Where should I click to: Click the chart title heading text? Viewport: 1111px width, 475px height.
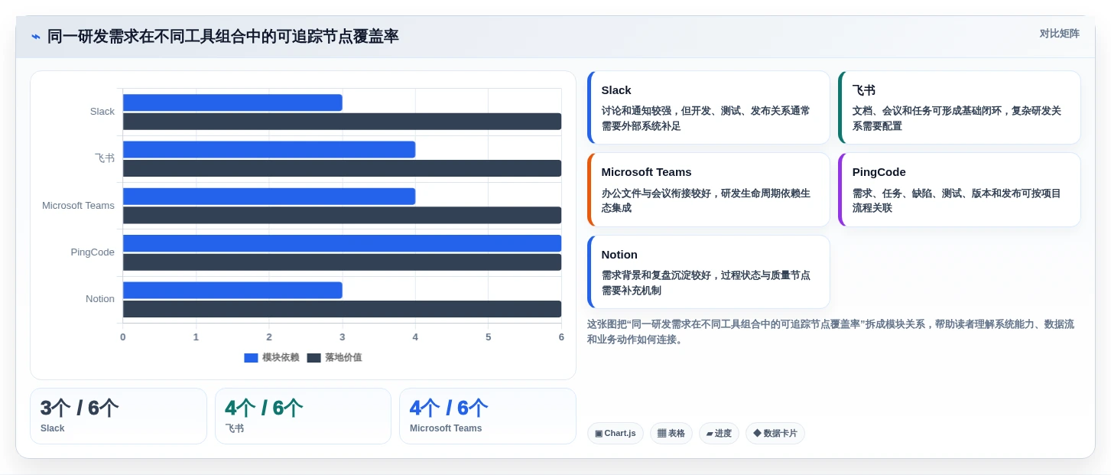pos(223,37)
